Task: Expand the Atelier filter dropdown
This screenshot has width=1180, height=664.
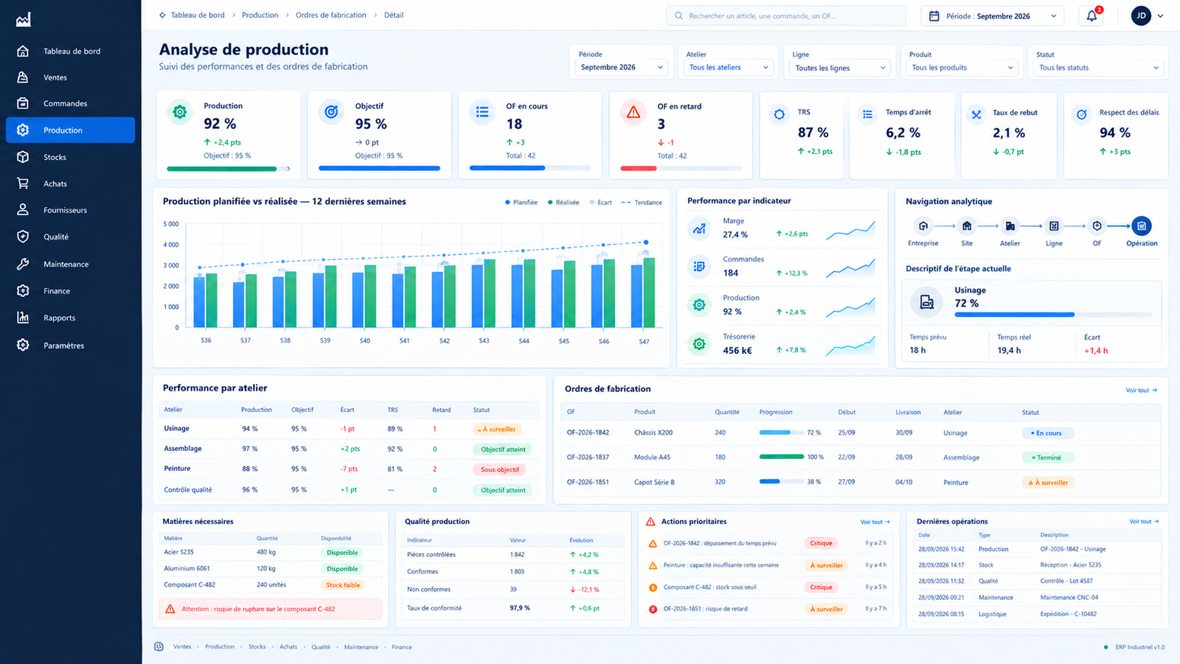Action: tap(729, 67)
